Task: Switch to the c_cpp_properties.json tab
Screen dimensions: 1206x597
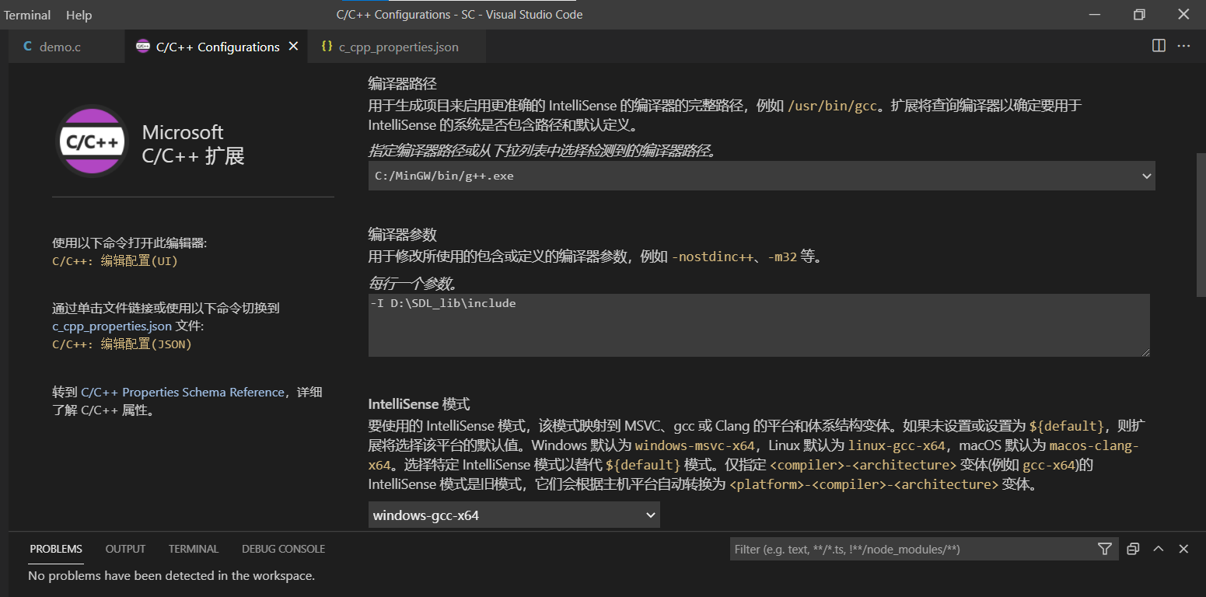Action: (x=398, y=47)
